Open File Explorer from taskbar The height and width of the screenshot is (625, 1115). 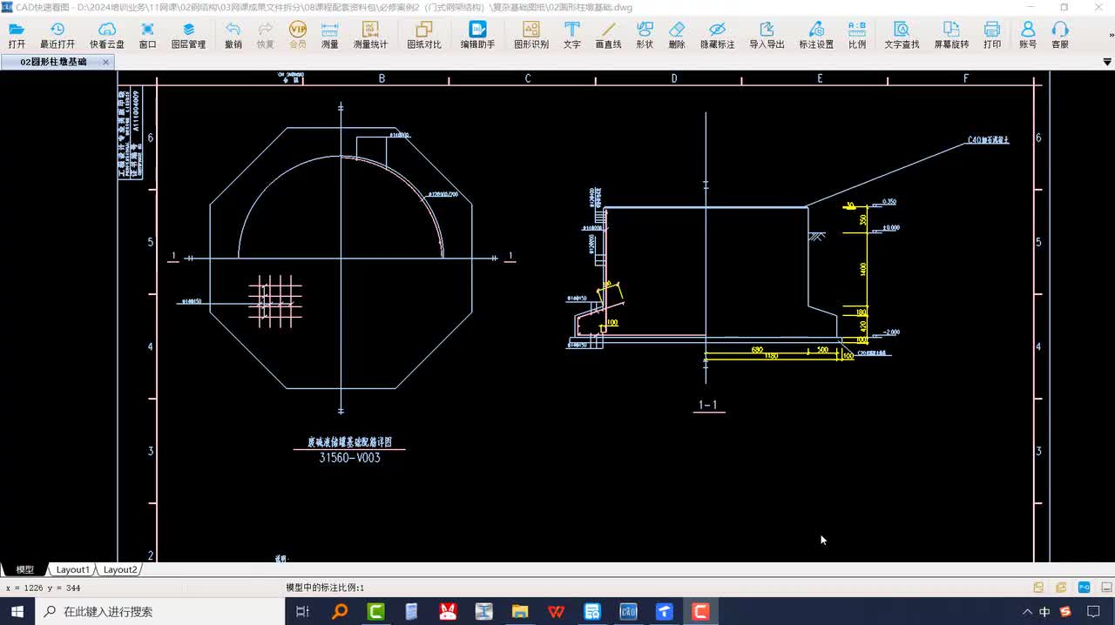pos(520,611)
